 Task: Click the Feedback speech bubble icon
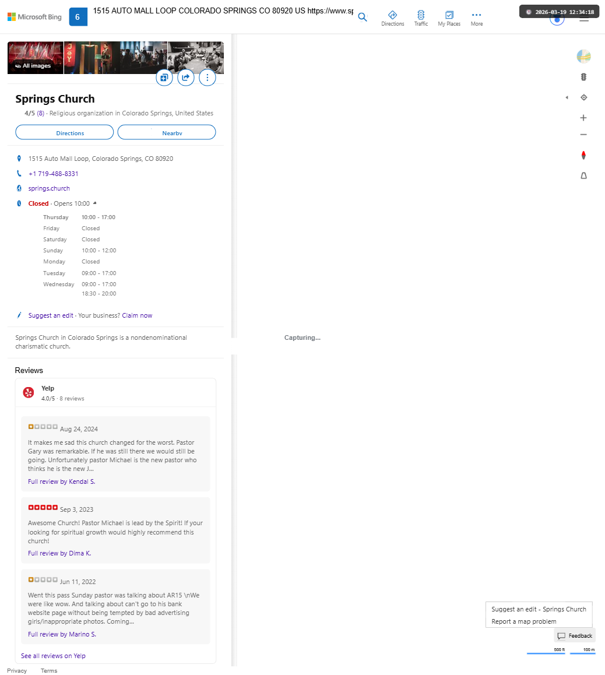click(561, 636)
